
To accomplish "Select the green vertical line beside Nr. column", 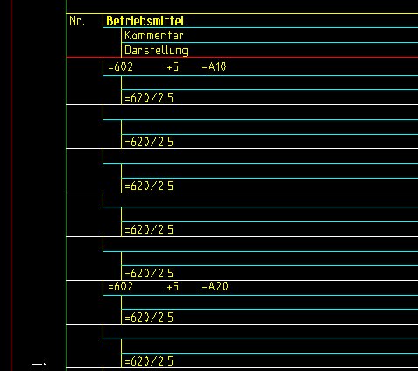I will click(67, 185).
